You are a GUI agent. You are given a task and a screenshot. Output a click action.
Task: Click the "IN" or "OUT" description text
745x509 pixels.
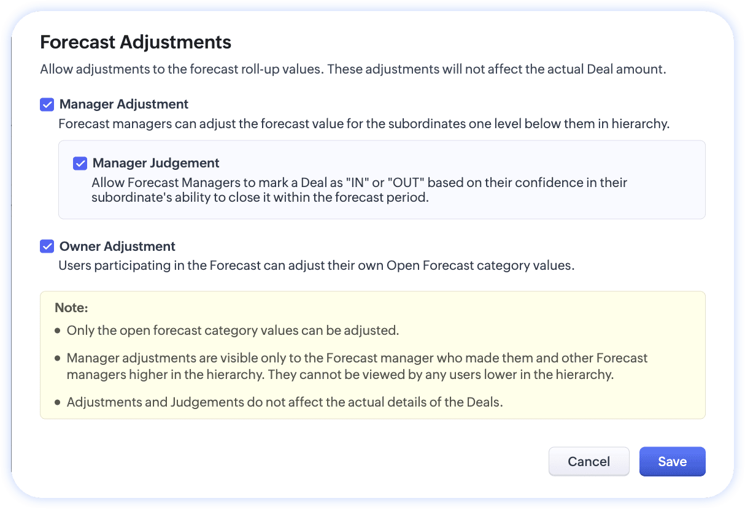[x=359, y=190]
